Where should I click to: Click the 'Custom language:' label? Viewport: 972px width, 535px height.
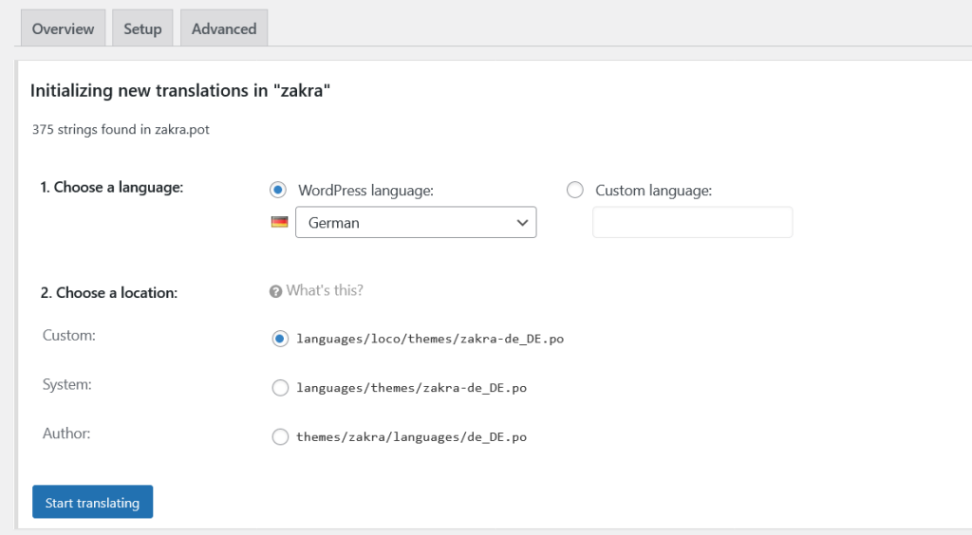[x=653, y=190]
